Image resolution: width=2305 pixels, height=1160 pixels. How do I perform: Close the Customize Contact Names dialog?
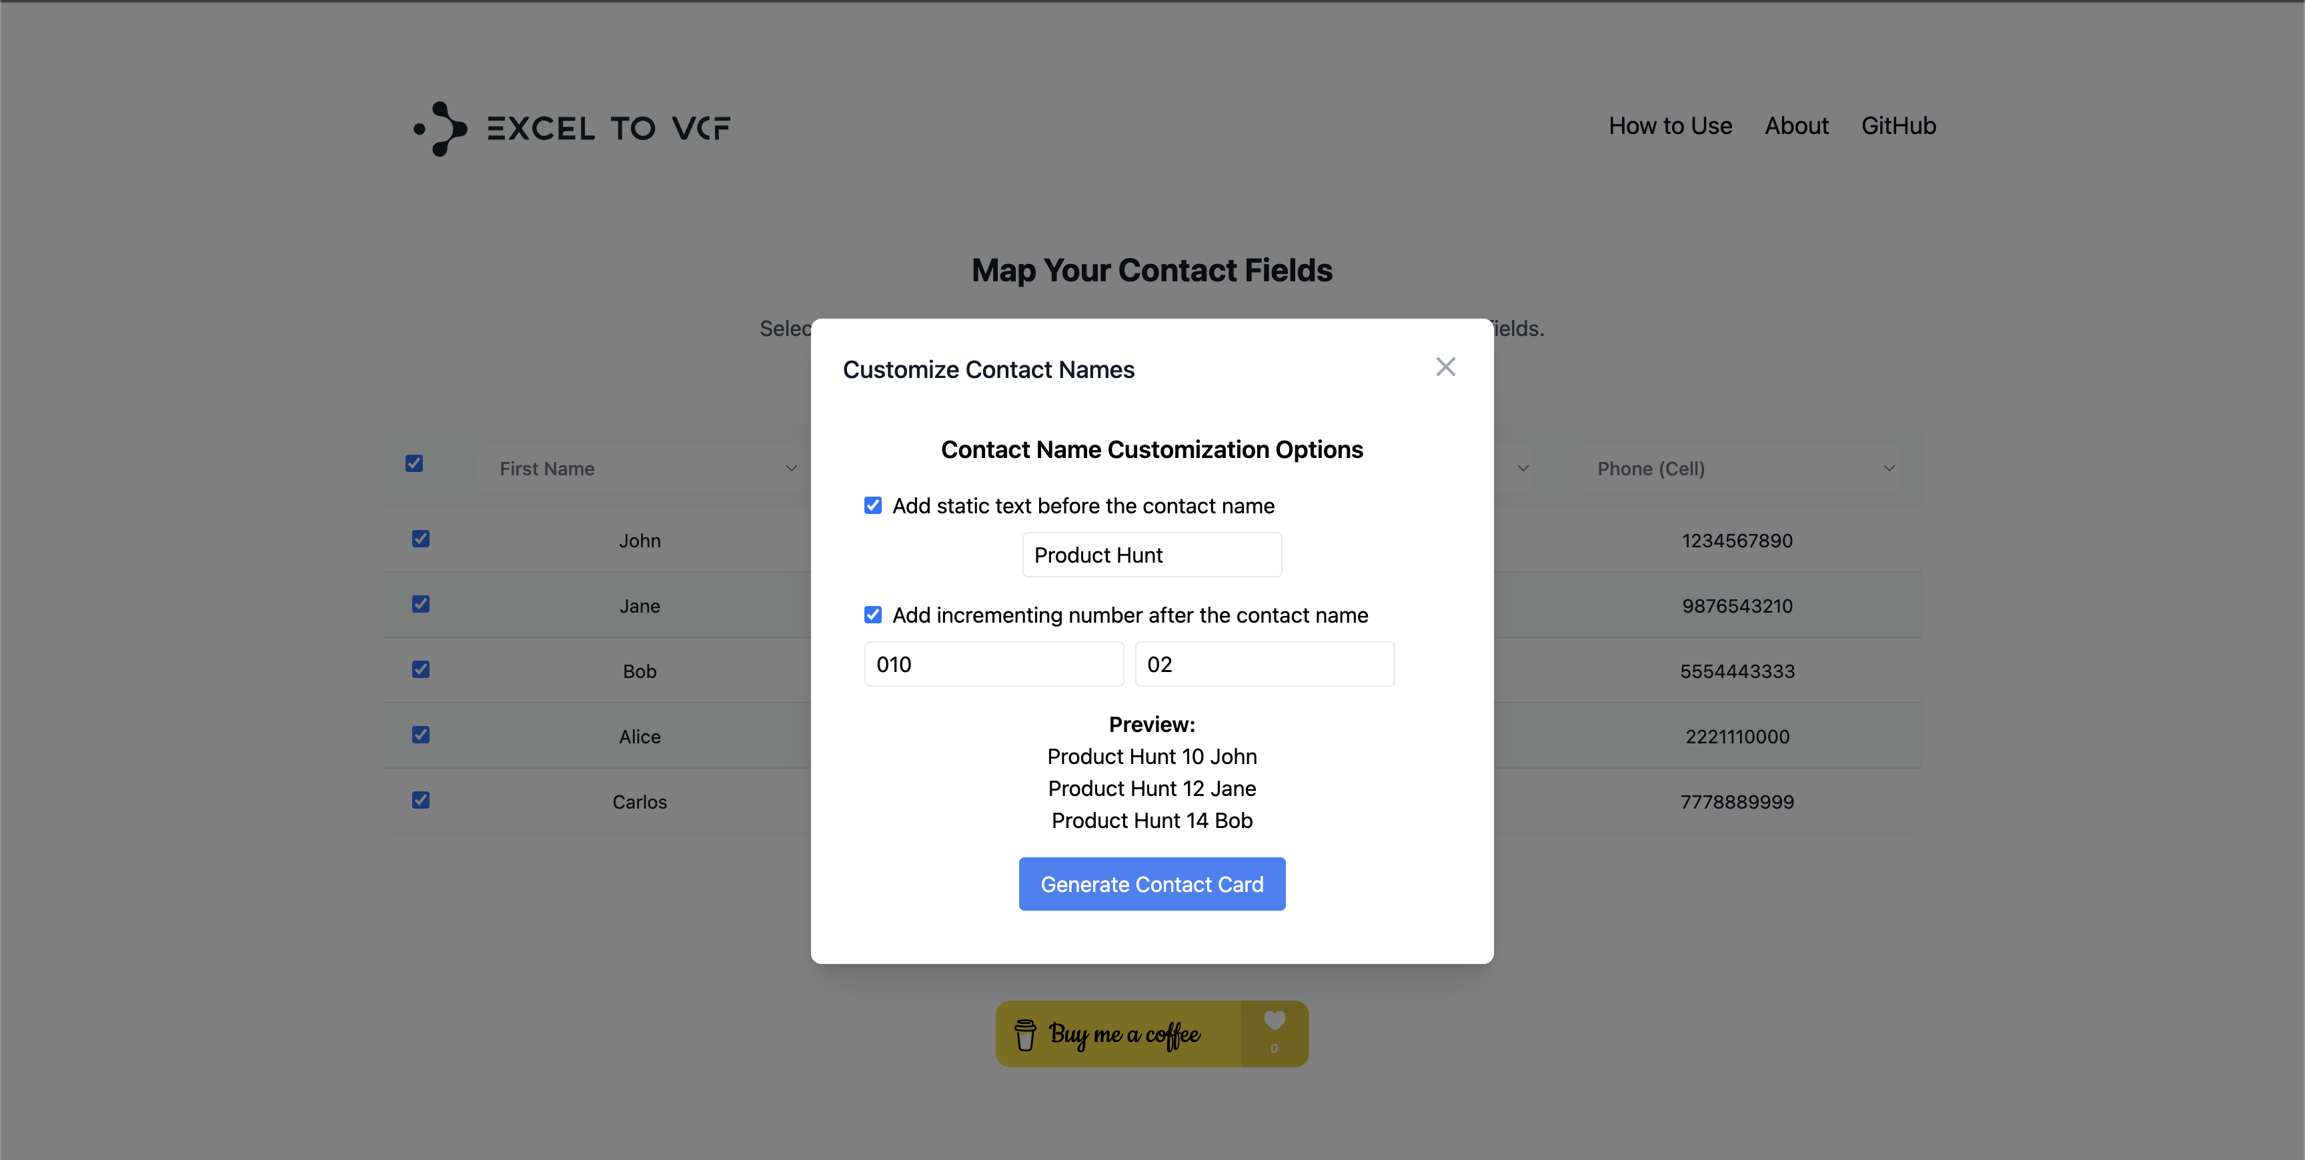click(x=1445, y=367)
